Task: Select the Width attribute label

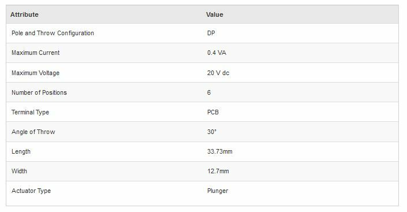Action: pos(19,171)
